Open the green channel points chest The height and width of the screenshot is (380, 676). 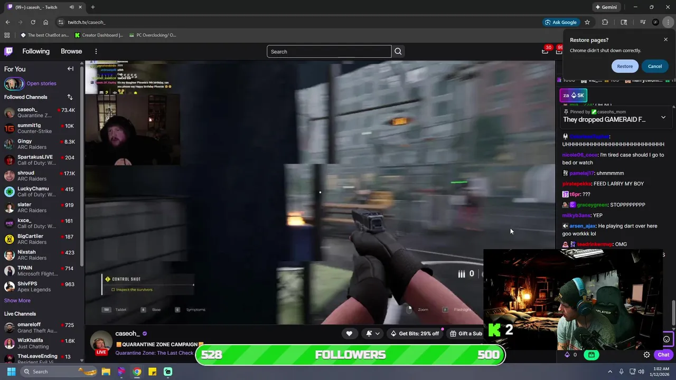click(591, 355)
